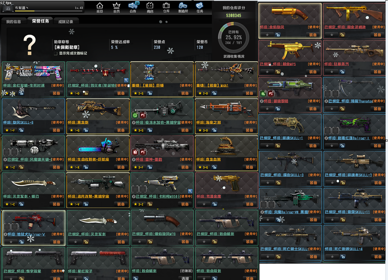Open the 会员 crown icon
388x280 pixels.
pyautogui.click(x=116, y=6)
